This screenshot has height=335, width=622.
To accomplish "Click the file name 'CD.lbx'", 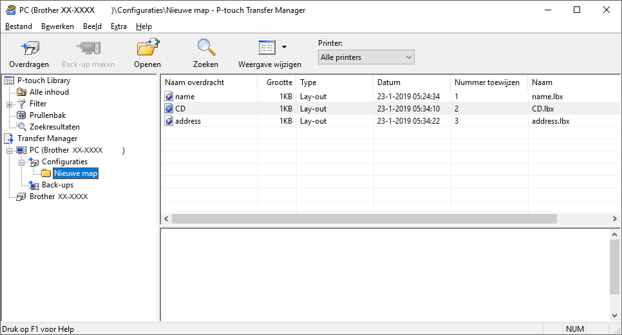I will click(x=543, y=109).
